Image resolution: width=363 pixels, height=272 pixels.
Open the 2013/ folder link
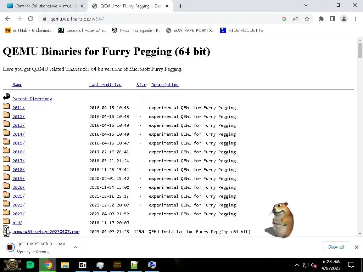pos(18,125)
